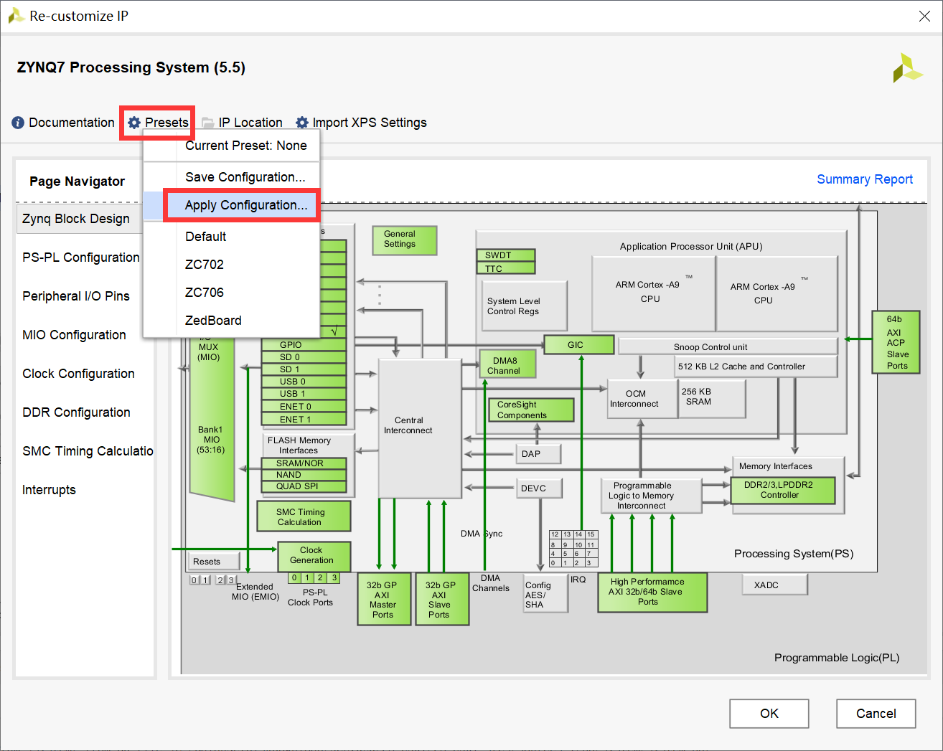This screenshot has height=751, width=943.
Task: Click the 512 KB L2 Cache block
Action: (x=756, y=367)
